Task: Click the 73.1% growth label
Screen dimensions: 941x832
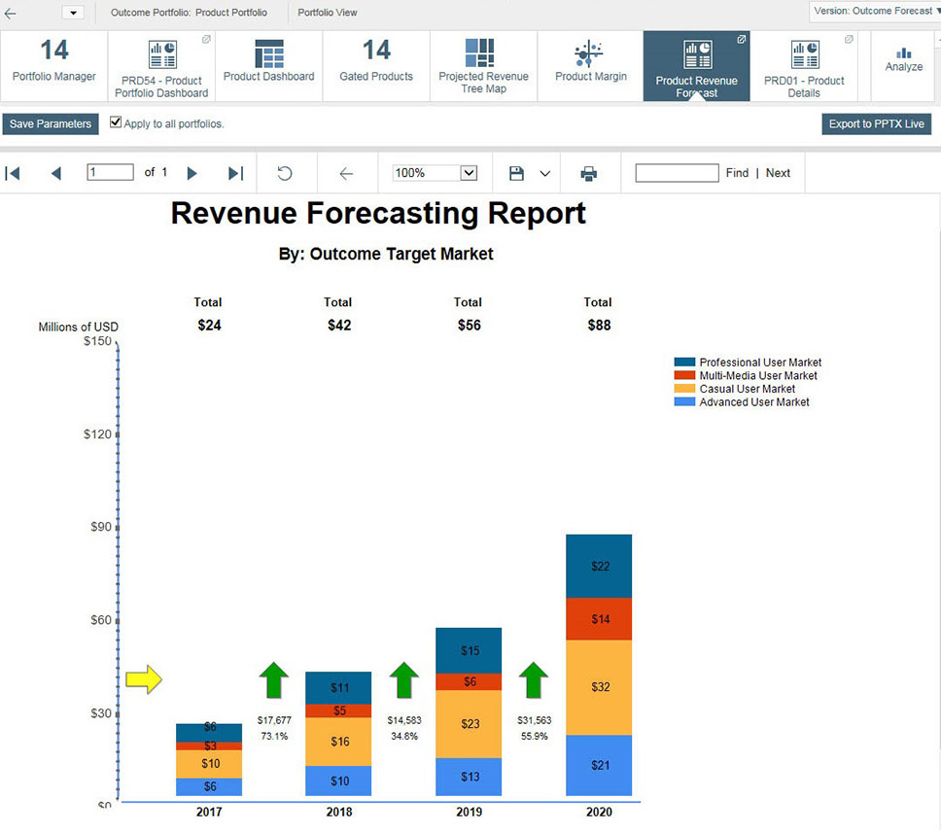Action: click(x=274, y=736)
